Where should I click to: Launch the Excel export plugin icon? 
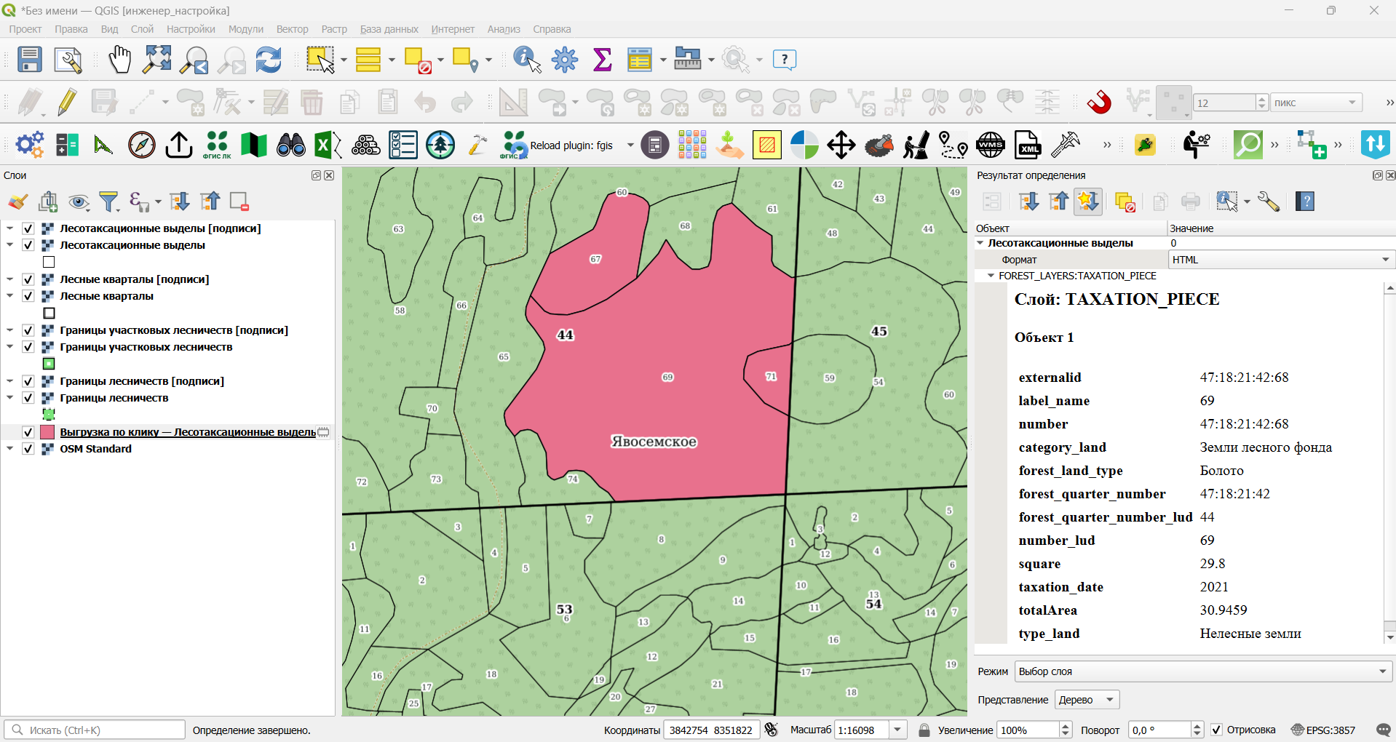click(x=328, y=145)
